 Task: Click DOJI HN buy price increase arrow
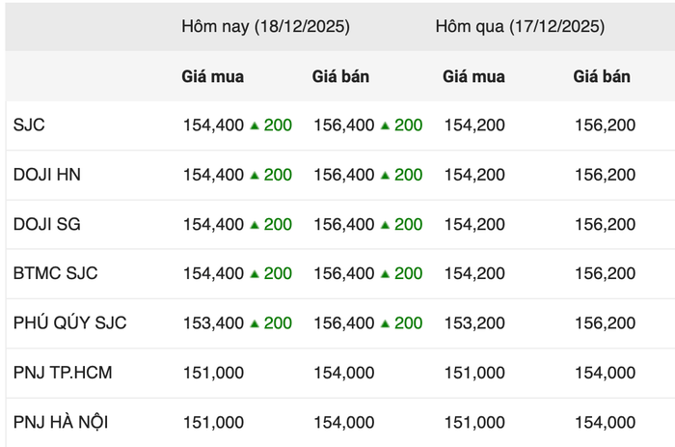255,175
